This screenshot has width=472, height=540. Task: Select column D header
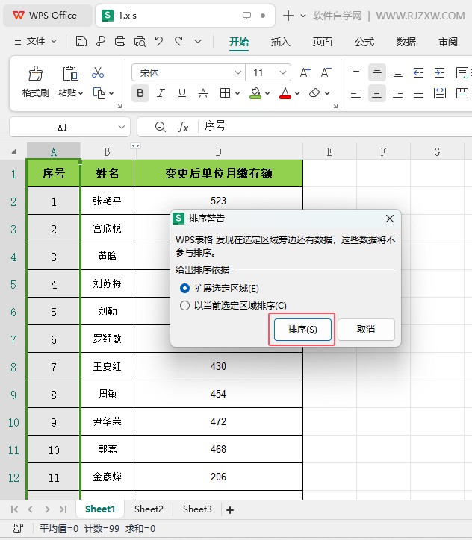218,152
